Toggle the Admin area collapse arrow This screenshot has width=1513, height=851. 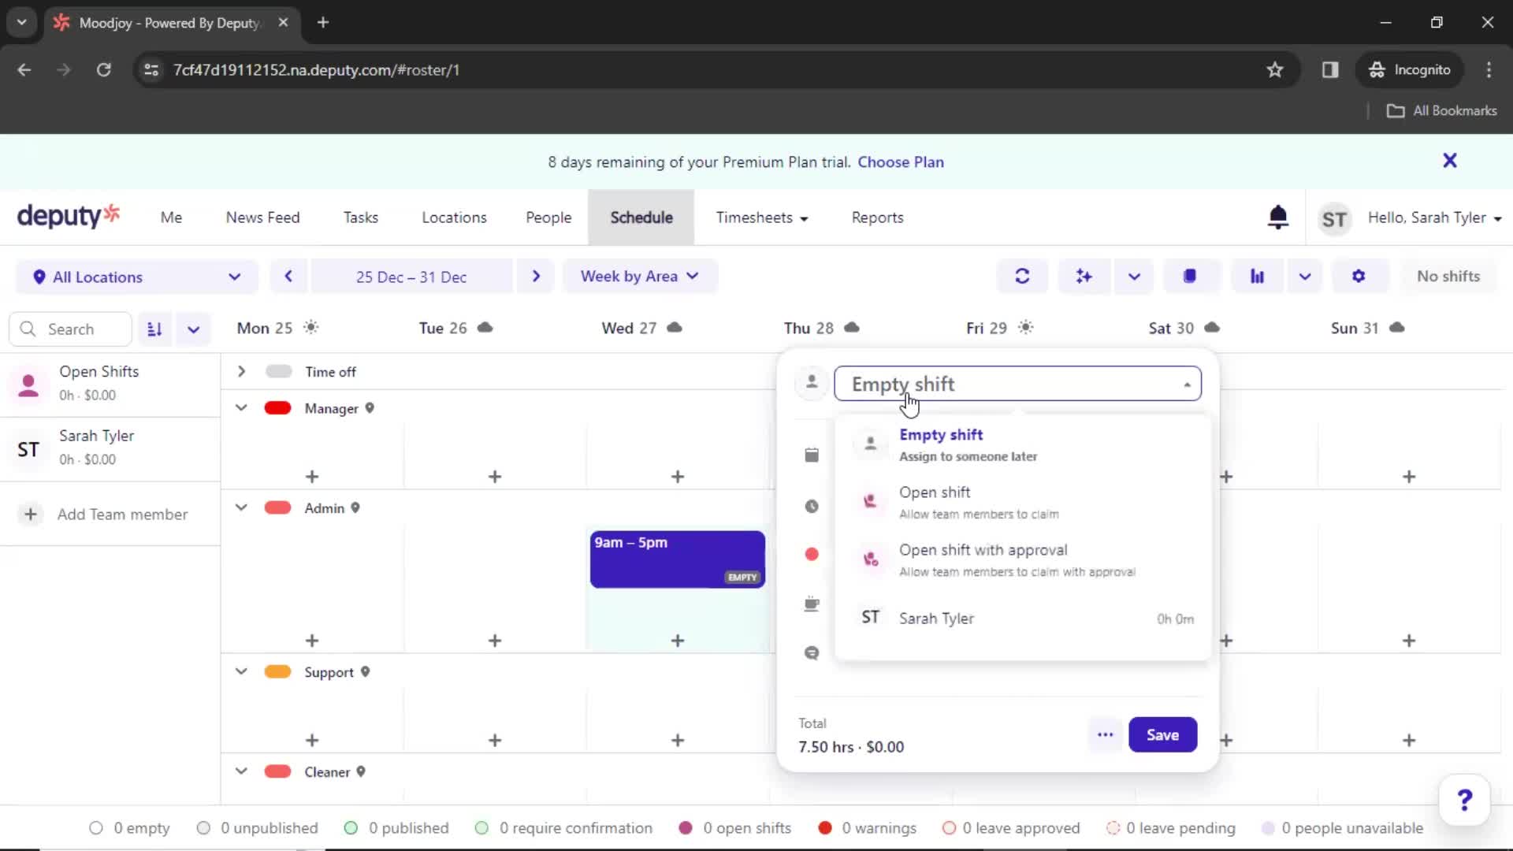click(241, 508)
